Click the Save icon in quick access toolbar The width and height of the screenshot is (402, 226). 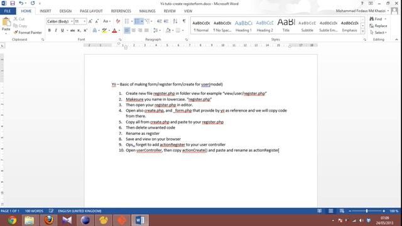(13, 3)
